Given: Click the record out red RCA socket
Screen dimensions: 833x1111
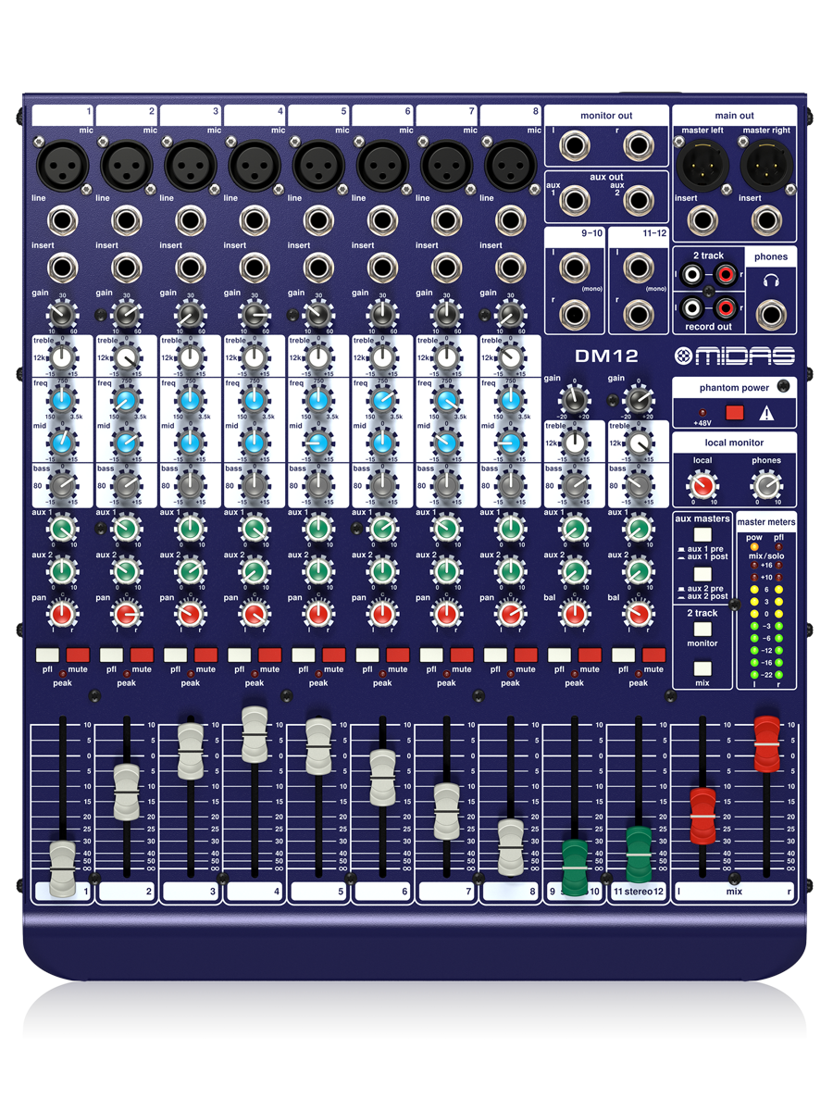Looking at the screenshot, I should [725, 306].
